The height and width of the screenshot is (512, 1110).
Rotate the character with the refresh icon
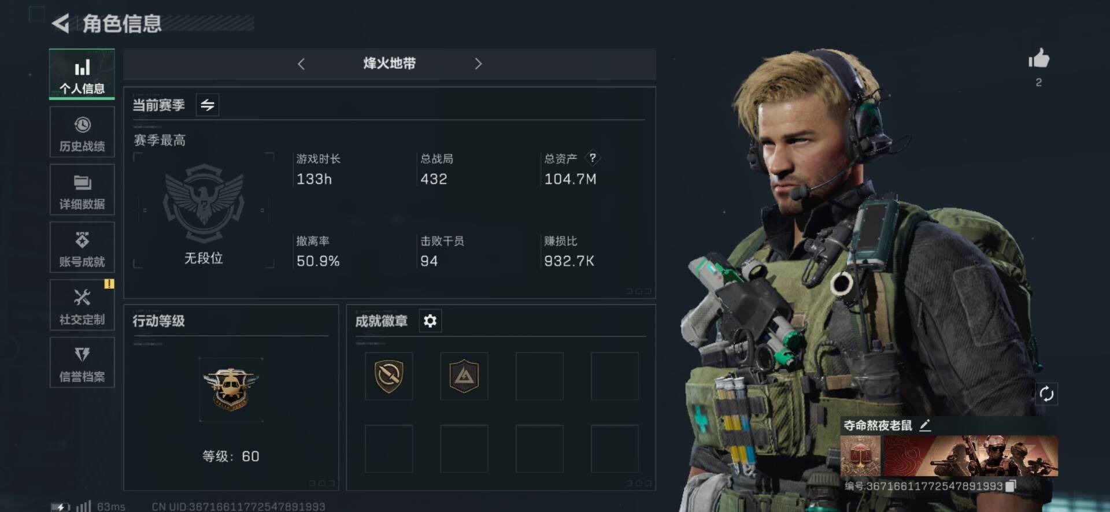1047,394
